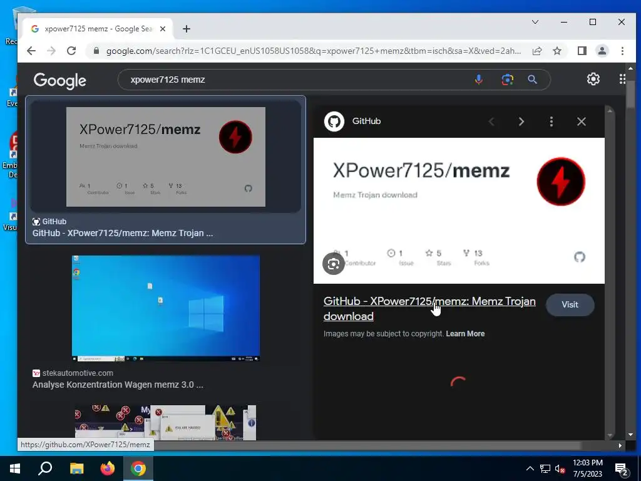
Task: Show the previous image in the preview panel
Action: 492,122
